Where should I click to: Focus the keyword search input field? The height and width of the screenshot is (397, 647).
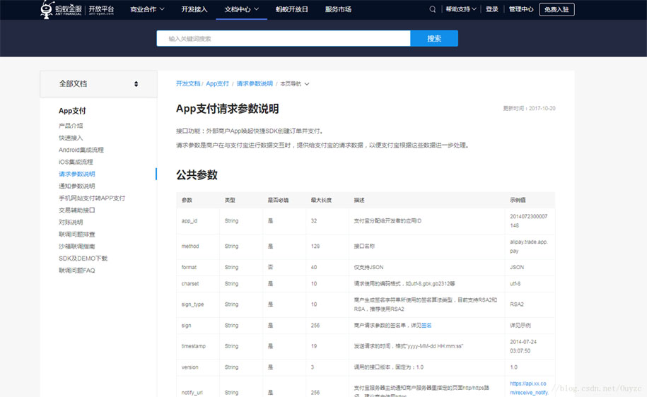tap(283, 39)
